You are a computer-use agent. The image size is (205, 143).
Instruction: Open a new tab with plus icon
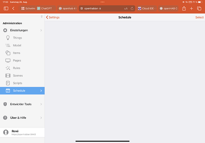(191, 9)
